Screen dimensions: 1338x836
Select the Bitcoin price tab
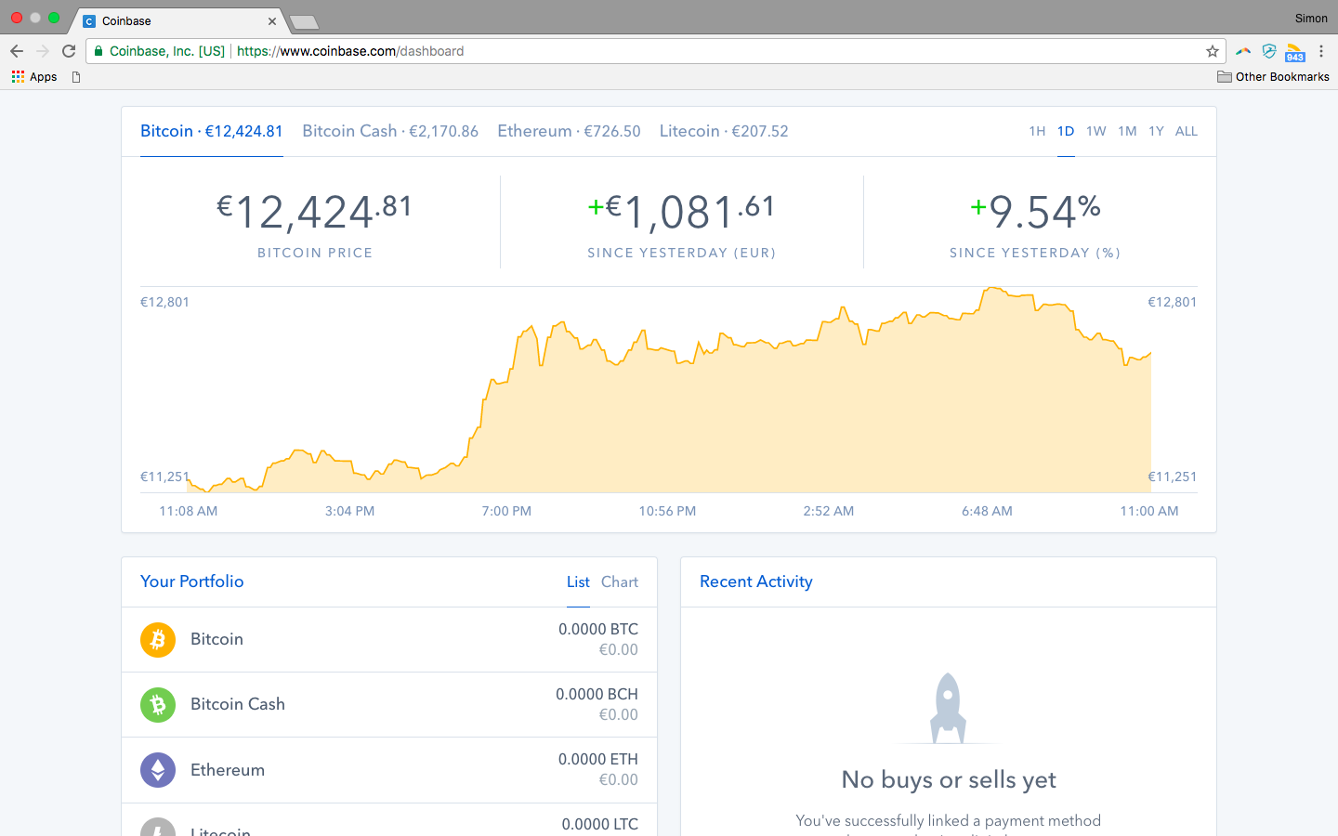pos(212,131)
